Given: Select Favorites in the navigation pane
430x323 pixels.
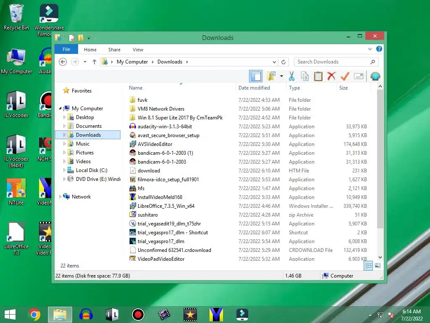Looking at the screenshot, I should pos(81,91).
